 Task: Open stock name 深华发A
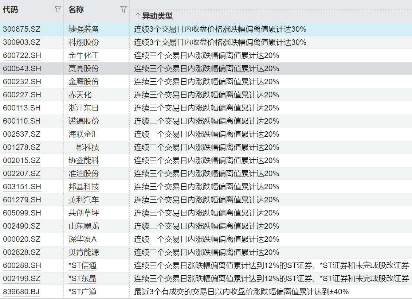(82, 240)
